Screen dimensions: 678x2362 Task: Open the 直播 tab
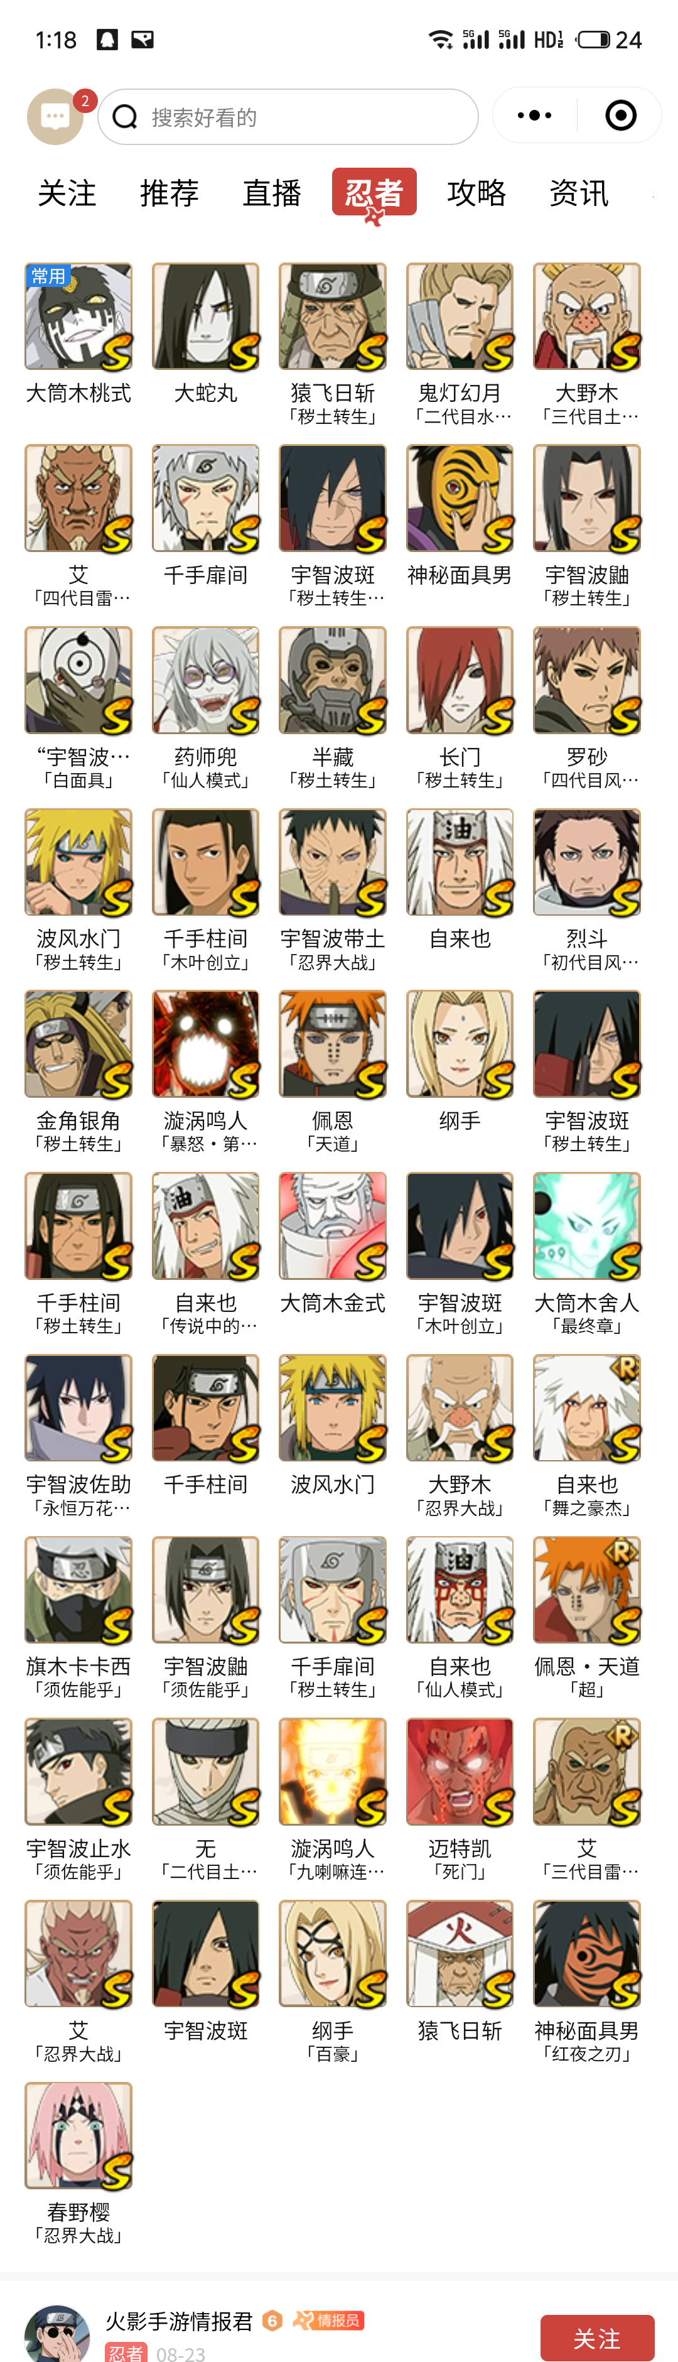[x=272, y=193]
